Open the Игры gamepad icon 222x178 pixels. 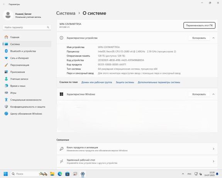click(6, 93)
